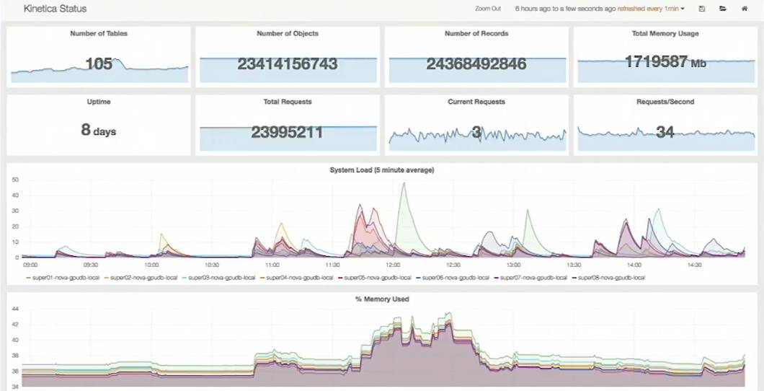Open the System Load panel title menu
The image size is (764, 391).
[x=381, y=170]
